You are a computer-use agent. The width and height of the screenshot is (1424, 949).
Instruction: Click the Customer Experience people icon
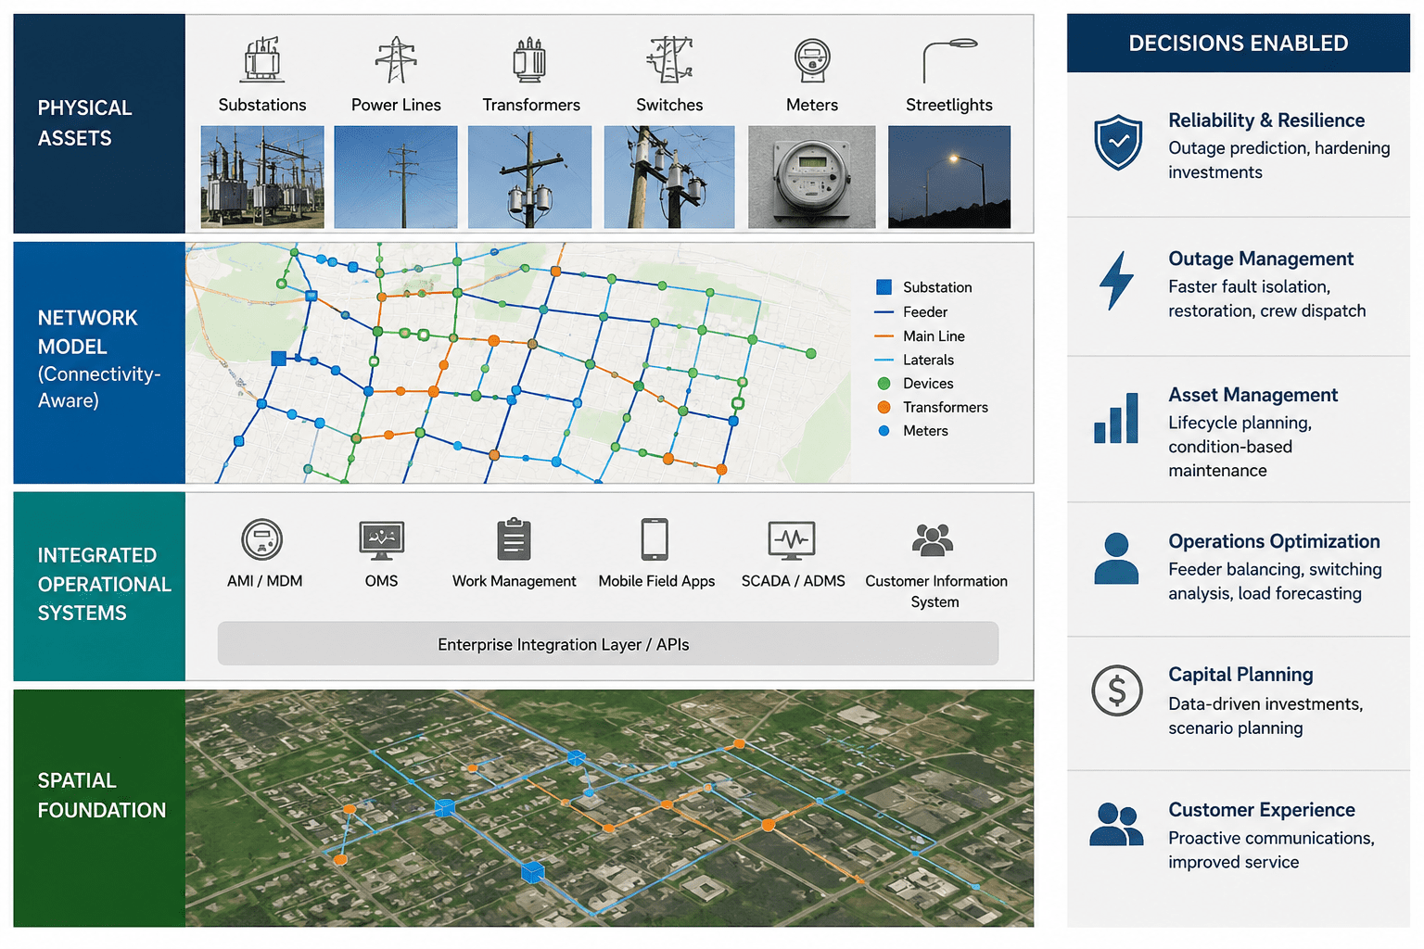click(1116, 825)
